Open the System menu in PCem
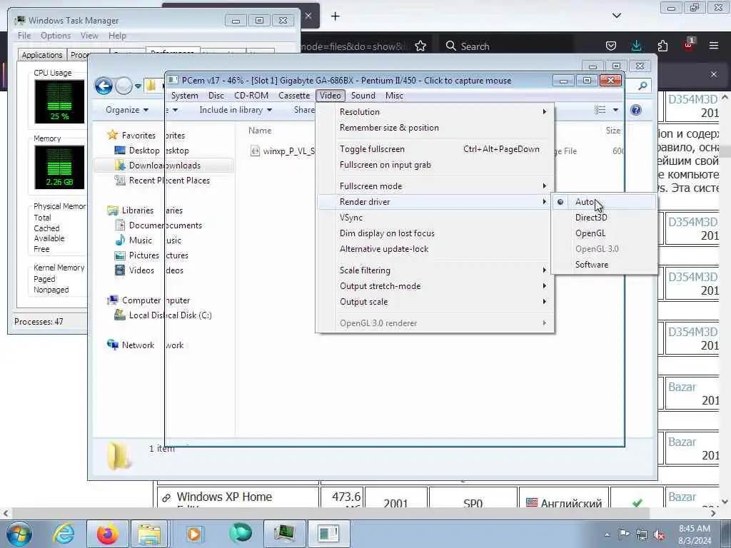The height and width of the screenshot is (548, 731). click(x=184, y=96)
